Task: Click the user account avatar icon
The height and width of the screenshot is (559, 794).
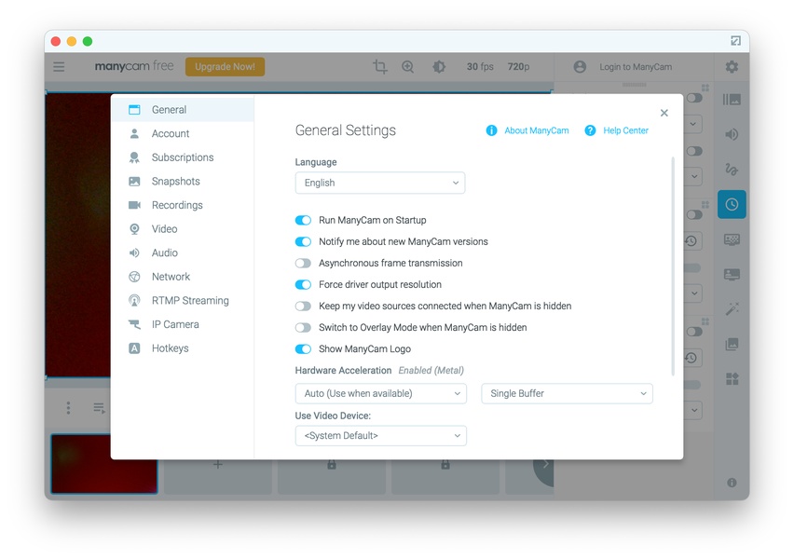Action: click(x=580, y=67)
